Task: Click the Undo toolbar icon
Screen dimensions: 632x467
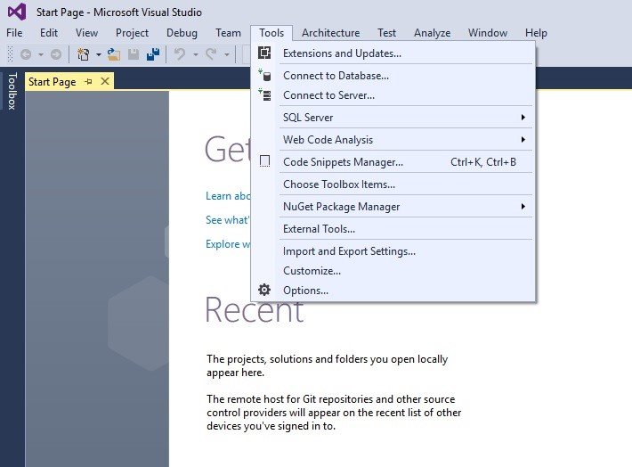Action: 180,54
